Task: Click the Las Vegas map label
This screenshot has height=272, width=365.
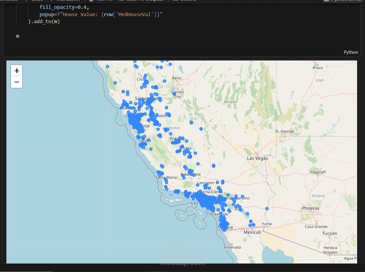Action: (257, 158)
